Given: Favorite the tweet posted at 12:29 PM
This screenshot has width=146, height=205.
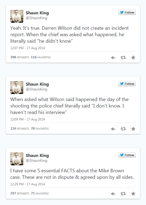Looking at the screenshot, I should tap(133, 193).
